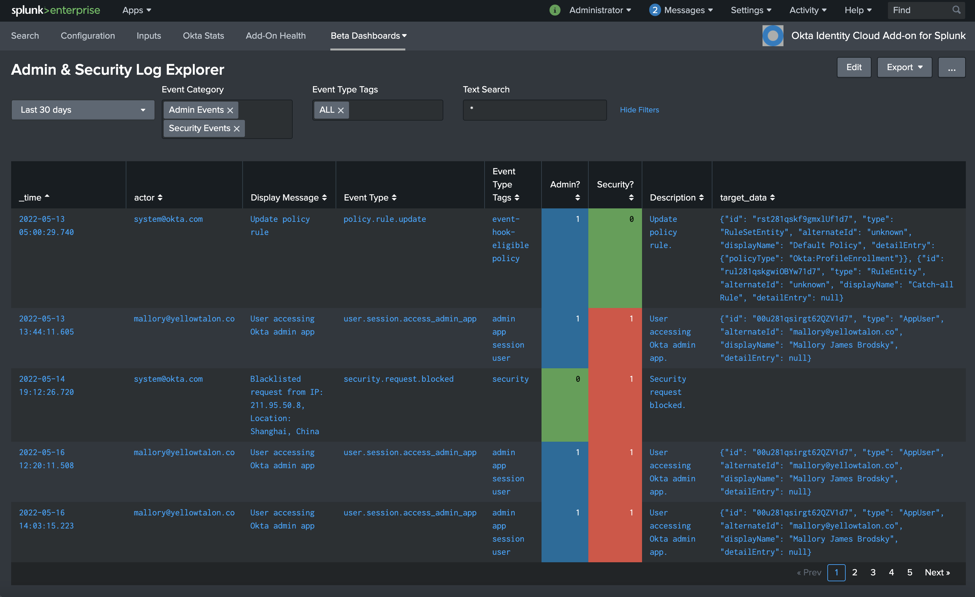Open the Configuration tab

coord(88,36)
